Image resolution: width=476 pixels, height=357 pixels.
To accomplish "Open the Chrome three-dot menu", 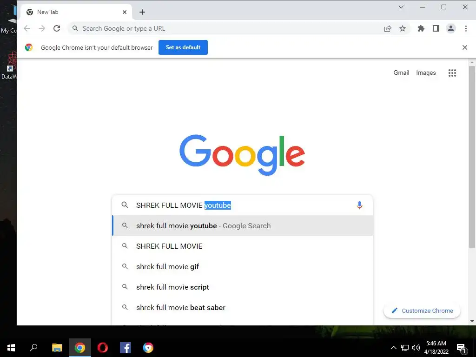I will click(x=466, y=28).
